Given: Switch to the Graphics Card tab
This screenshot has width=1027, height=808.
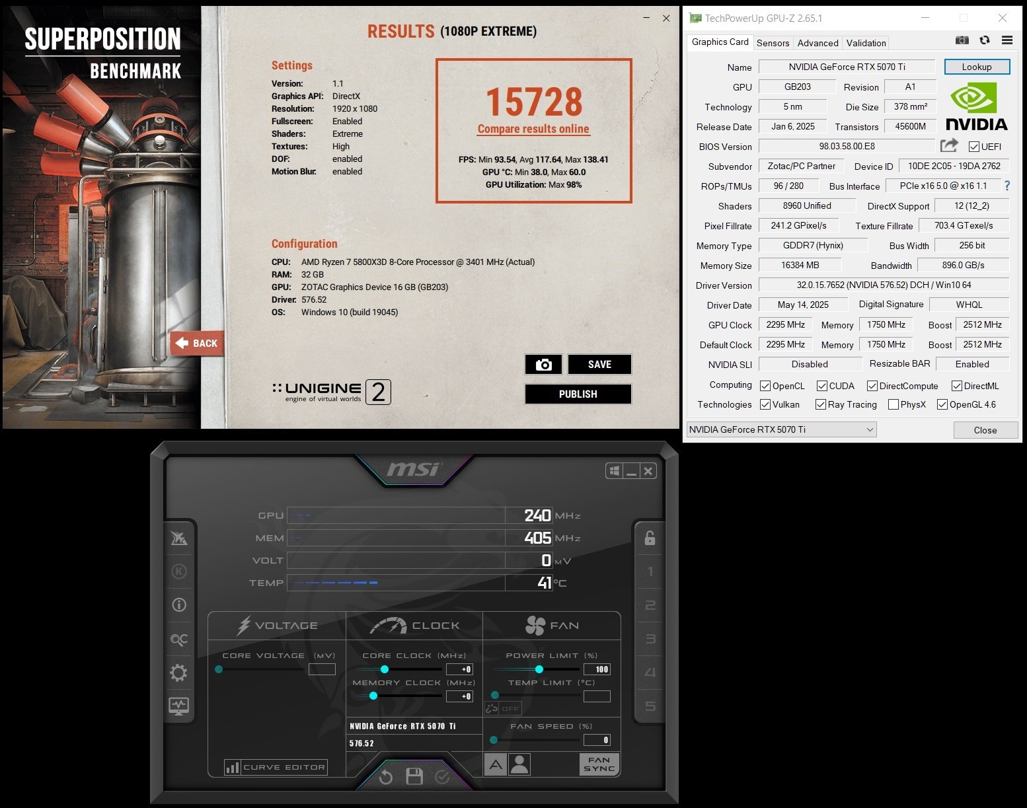Looking at the screenshot, I should [x=720, y=42].
